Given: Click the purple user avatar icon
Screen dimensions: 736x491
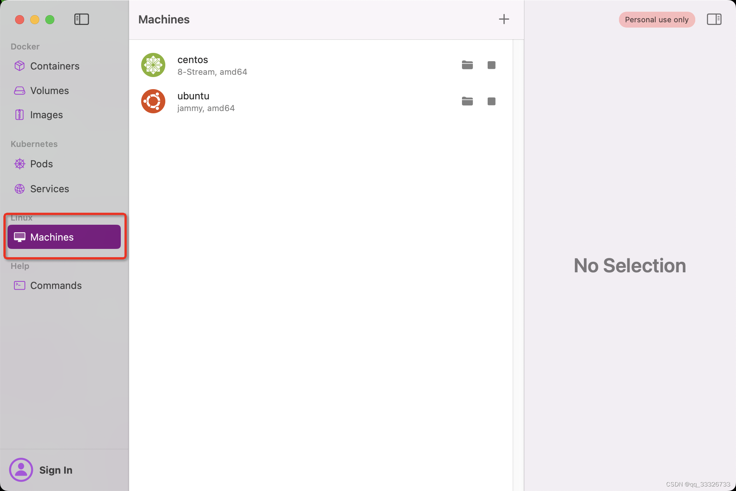Looking at the screenshot, I should (x=21, y=470).
